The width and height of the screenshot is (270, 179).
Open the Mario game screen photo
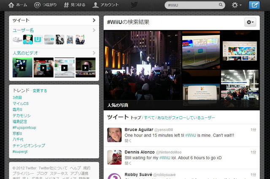coord(240,51)
